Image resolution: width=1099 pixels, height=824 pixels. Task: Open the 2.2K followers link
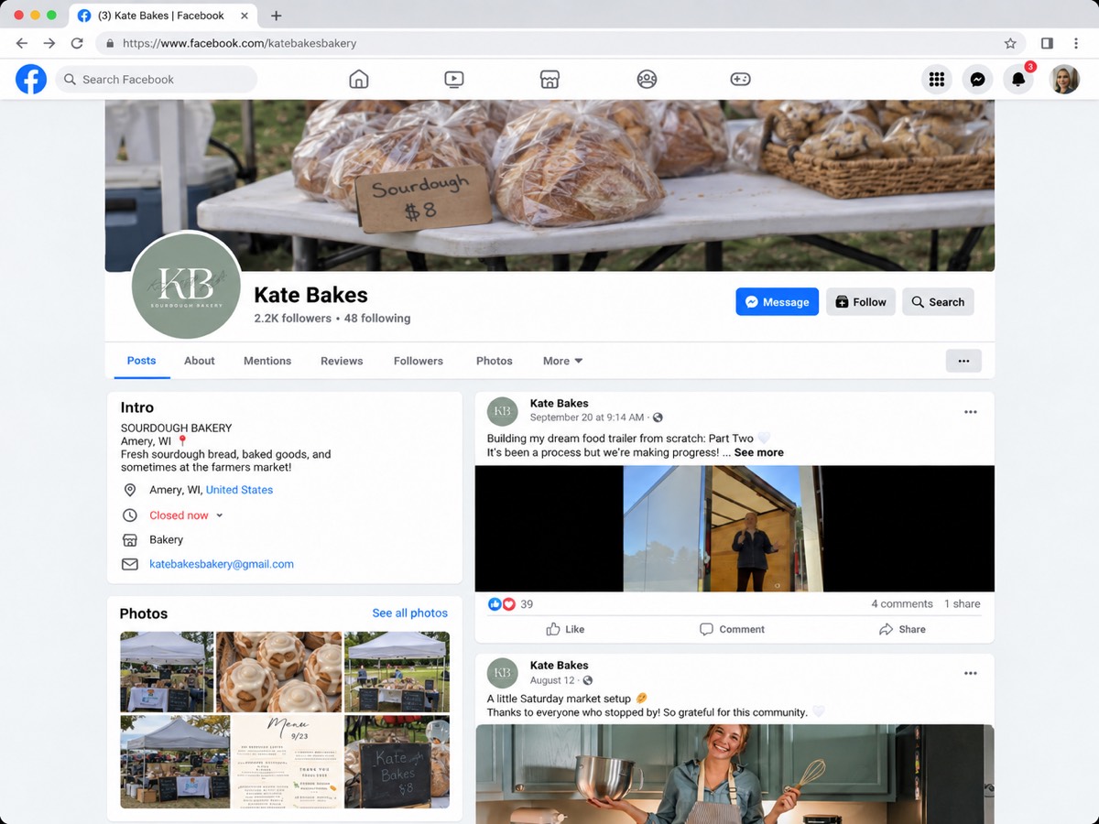click(x=292, y=319)
